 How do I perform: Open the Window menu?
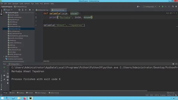point(46,4)
